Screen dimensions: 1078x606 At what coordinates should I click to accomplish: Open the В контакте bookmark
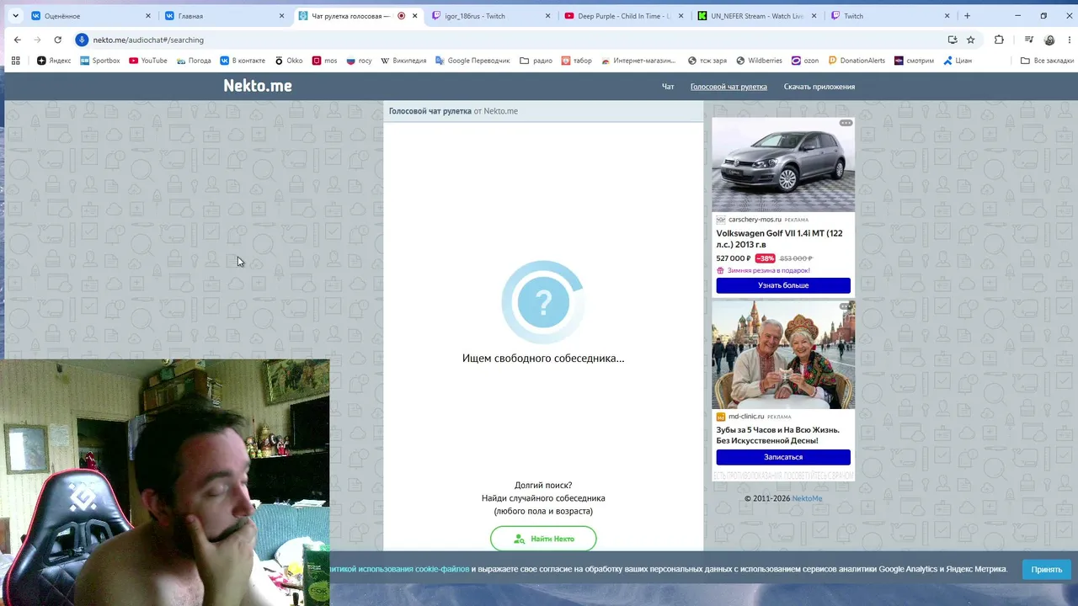click(x=243, y=61)
